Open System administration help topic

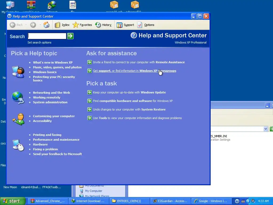click(50, 102)
